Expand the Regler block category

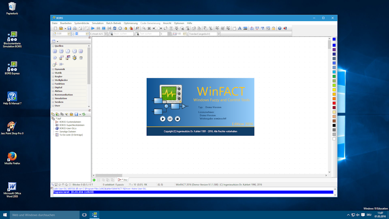coord(53,76)
